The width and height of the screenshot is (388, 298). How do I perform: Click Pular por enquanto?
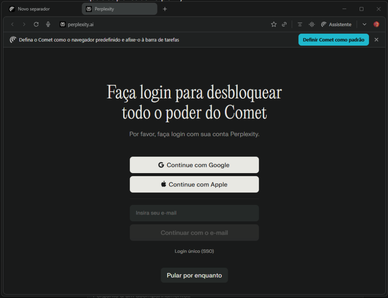click(x=194, y=275)
